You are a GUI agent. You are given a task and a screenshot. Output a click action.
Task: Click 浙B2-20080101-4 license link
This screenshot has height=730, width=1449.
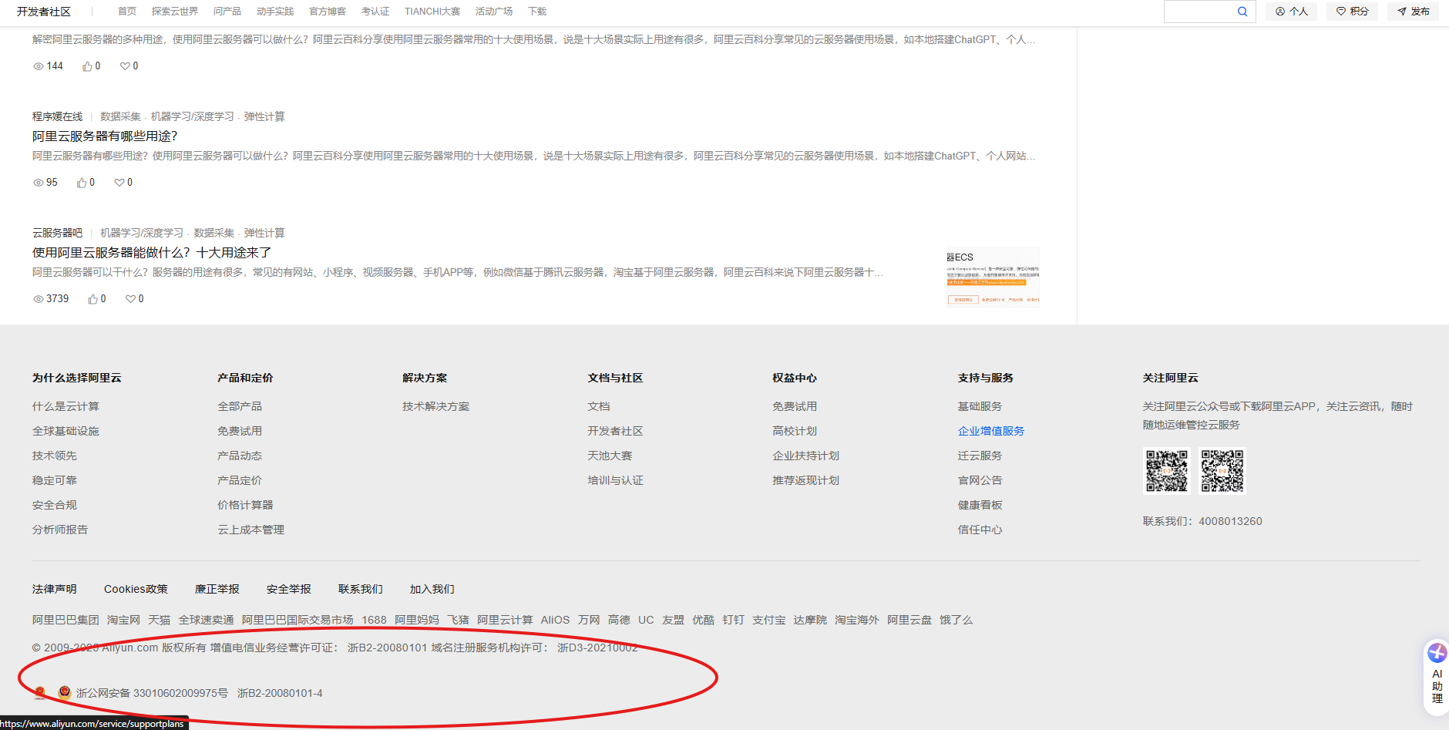tap(280, 693)
